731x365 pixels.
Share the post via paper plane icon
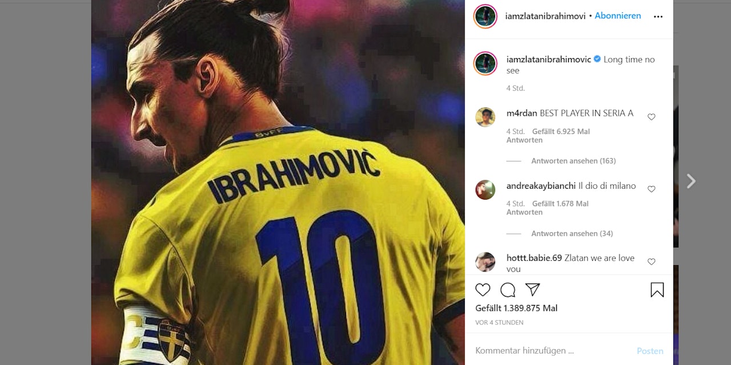(x=532, y=289)
